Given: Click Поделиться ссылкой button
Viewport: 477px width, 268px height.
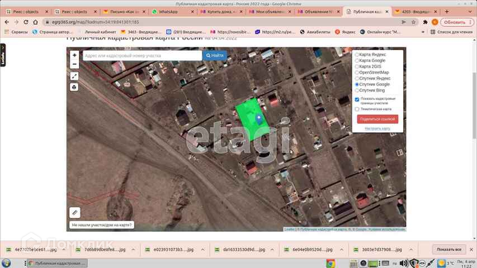Looking at the screenshot, I should (x=377, y=119).
